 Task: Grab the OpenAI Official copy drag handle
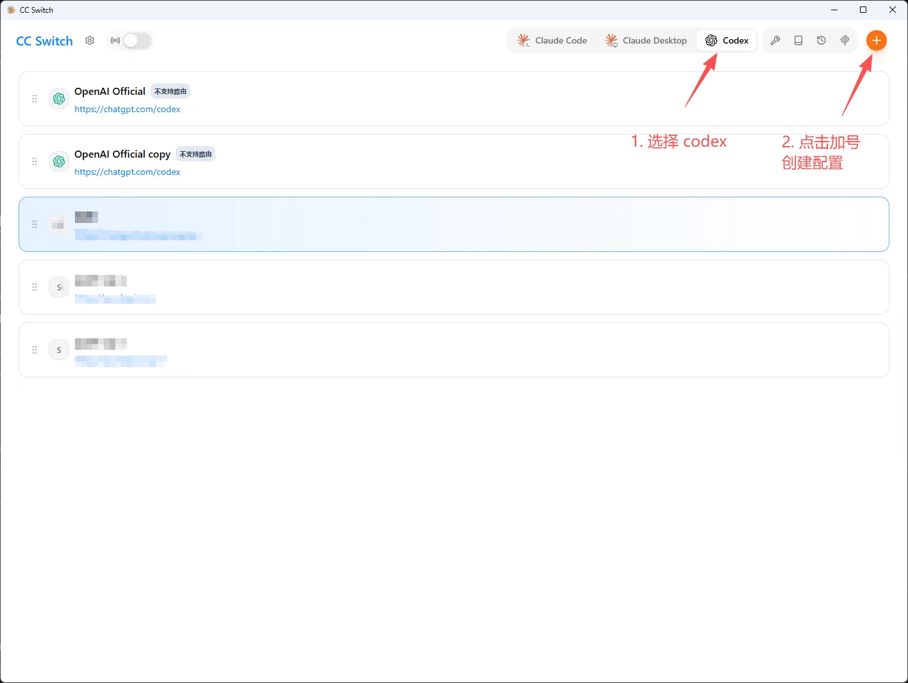pos(35,161)
